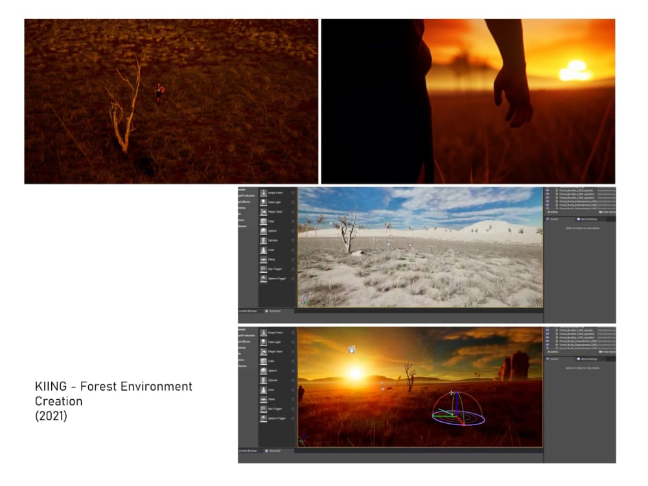Click the actor count text in daytime outliner
The width and height of the screenshot is (648, 486).
(553, 212)
